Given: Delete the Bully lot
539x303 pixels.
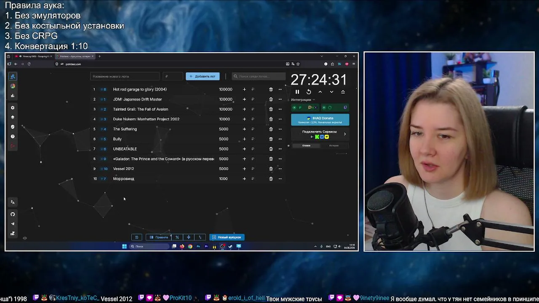Looking at the screenshot, I should [271, 139].
